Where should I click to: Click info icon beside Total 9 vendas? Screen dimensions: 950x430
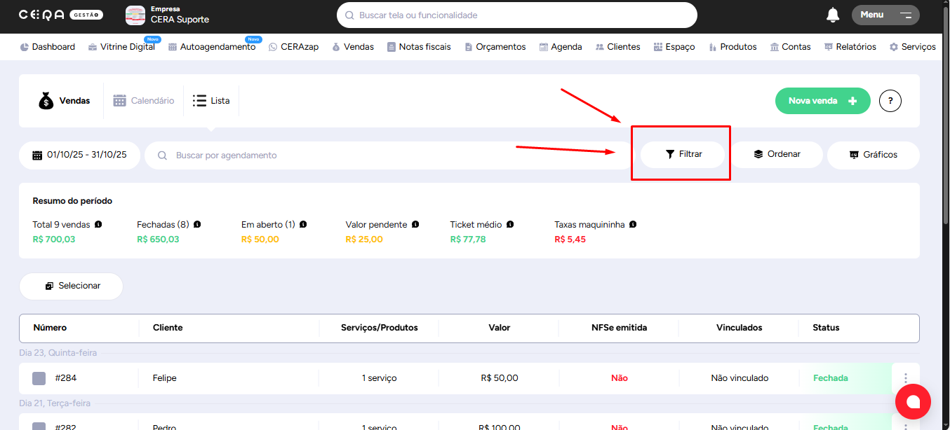(x=98, y=225)
